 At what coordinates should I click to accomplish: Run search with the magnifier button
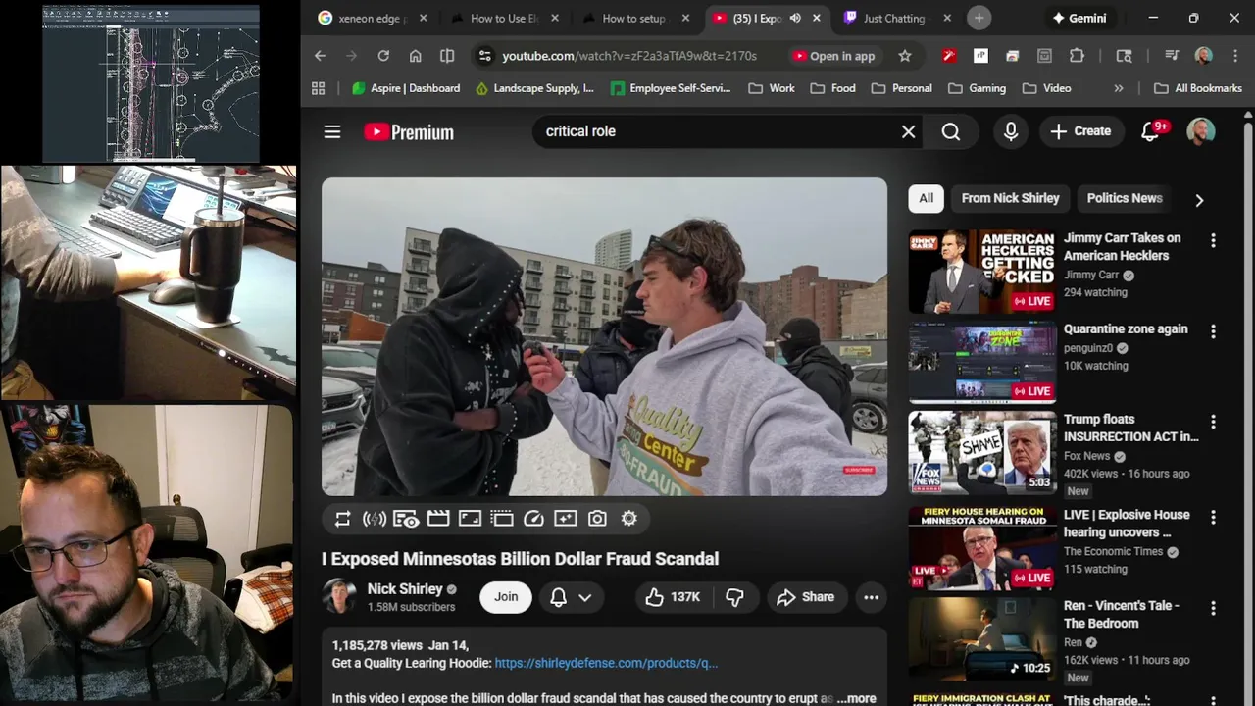click(951, 131)
